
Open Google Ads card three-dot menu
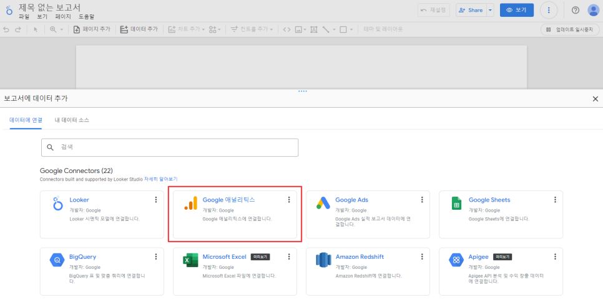coord(422,200)
